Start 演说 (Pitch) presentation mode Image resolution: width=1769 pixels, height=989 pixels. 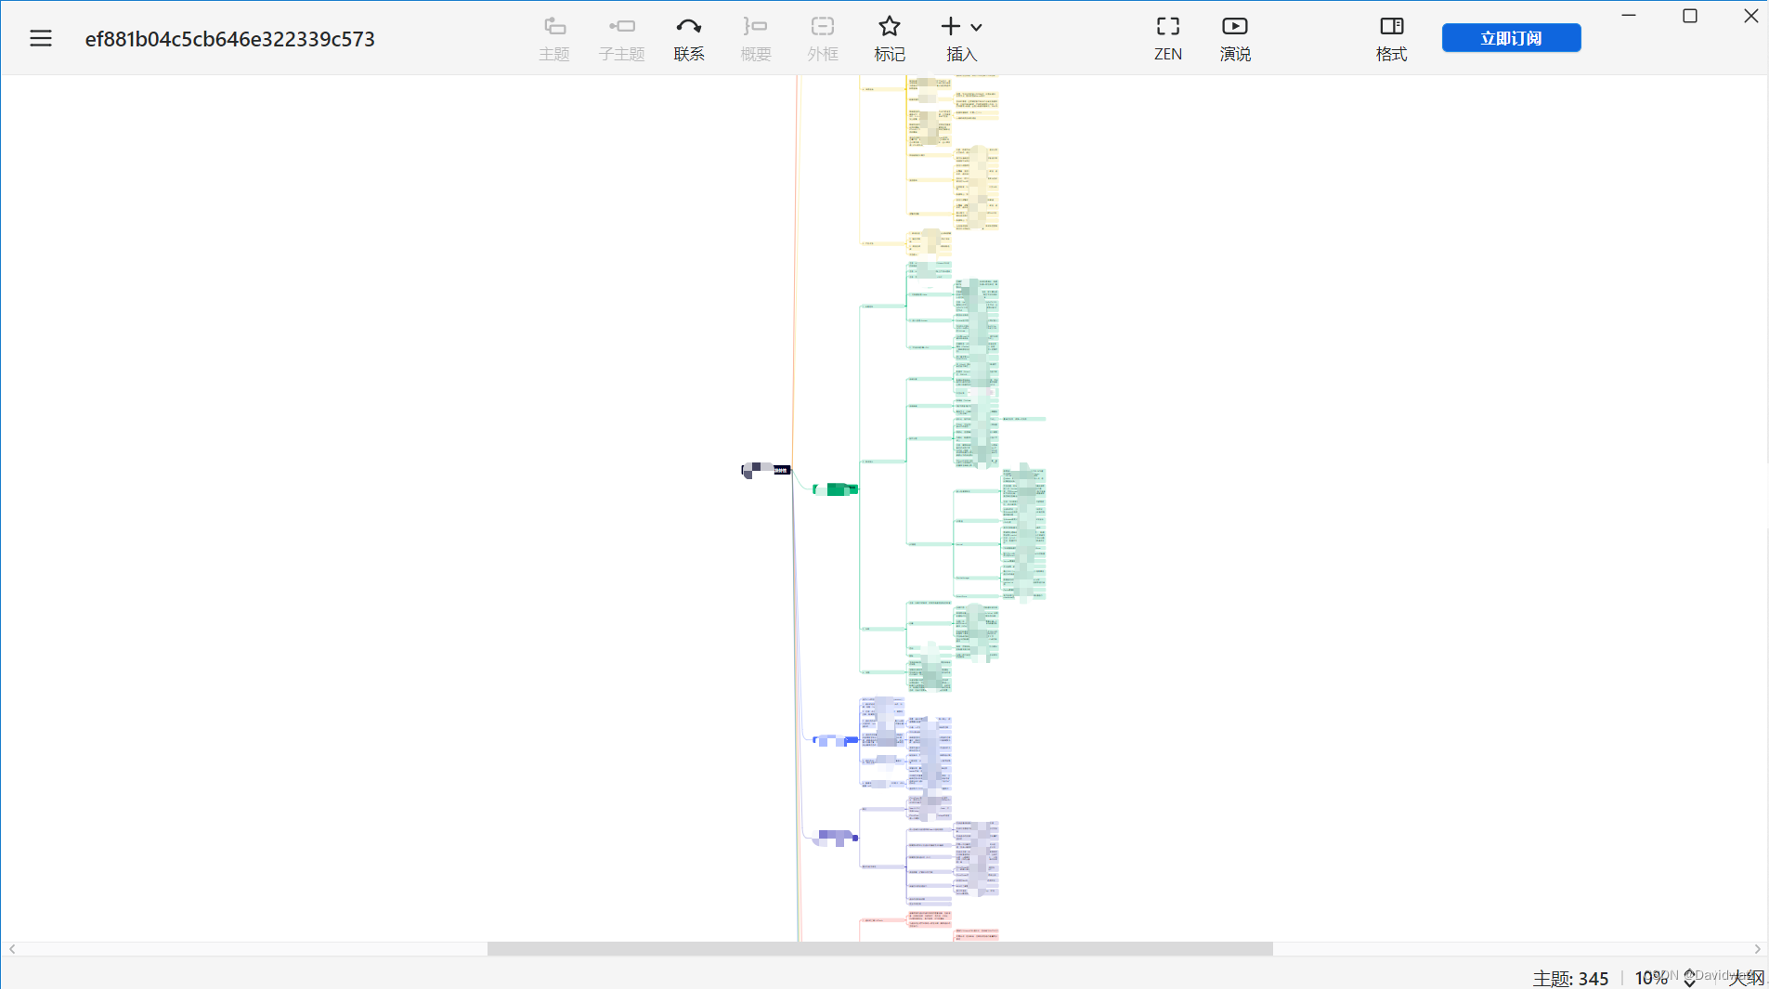pyautogui.click(x=1235, y=39)
